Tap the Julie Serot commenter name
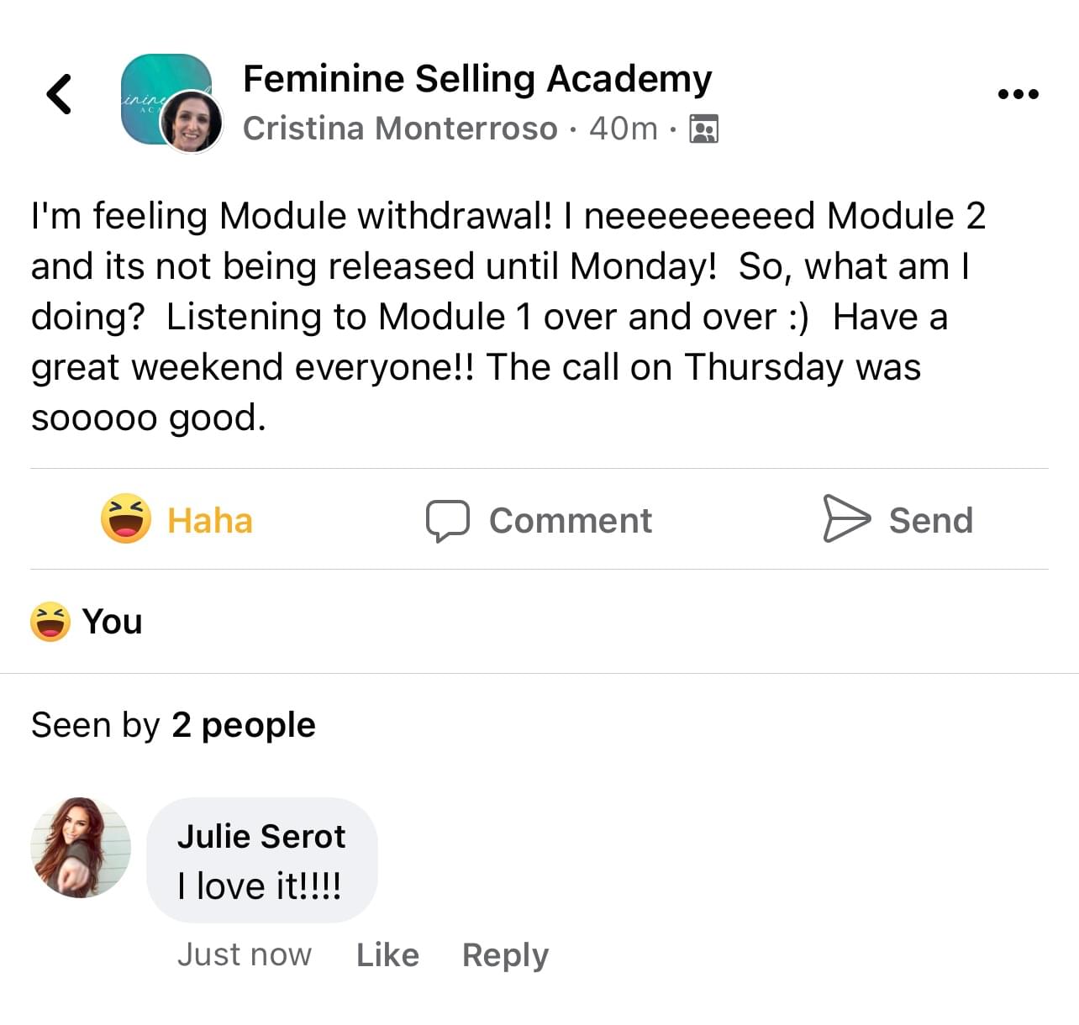This screenshot has width=1079, height=1025. pyautogui.click(x=261, y=836)
